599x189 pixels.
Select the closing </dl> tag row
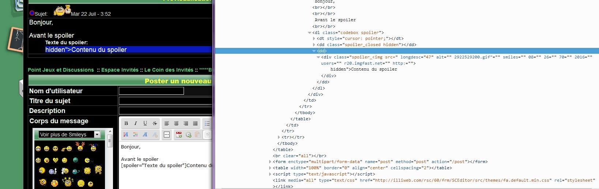[319, 88]
